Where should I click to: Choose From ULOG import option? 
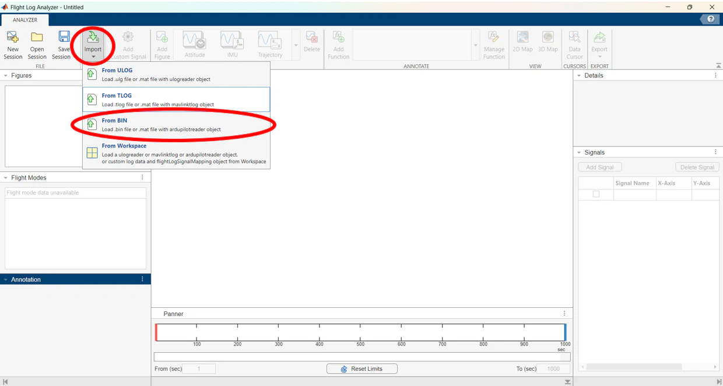coord(176,75)
